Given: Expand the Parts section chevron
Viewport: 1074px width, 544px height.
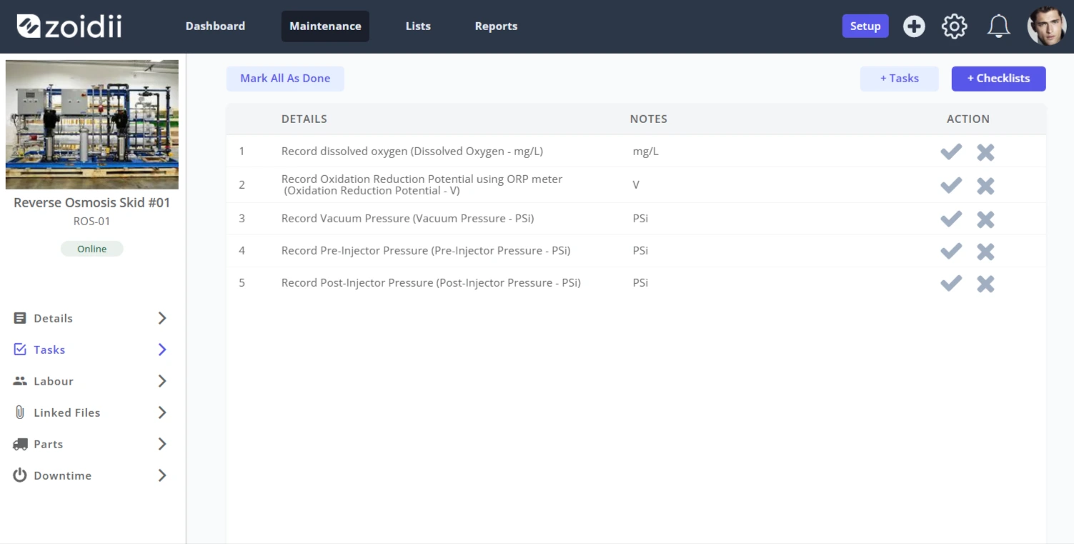Looking at the screenshot, I should [162, 444].
